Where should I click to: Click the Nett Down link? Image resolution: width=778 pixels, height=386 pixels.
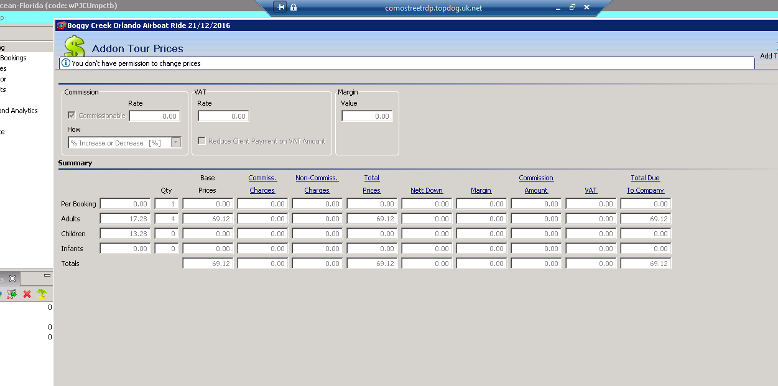(427, 190)
